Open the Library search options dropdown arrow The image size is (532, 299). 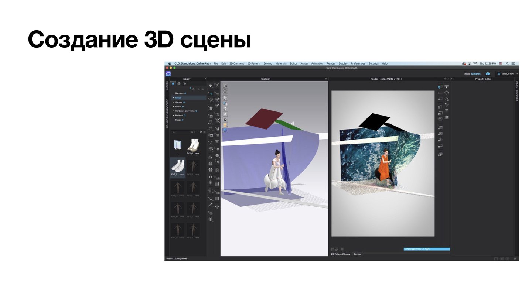pyautogui.click(x=194, y=132)
